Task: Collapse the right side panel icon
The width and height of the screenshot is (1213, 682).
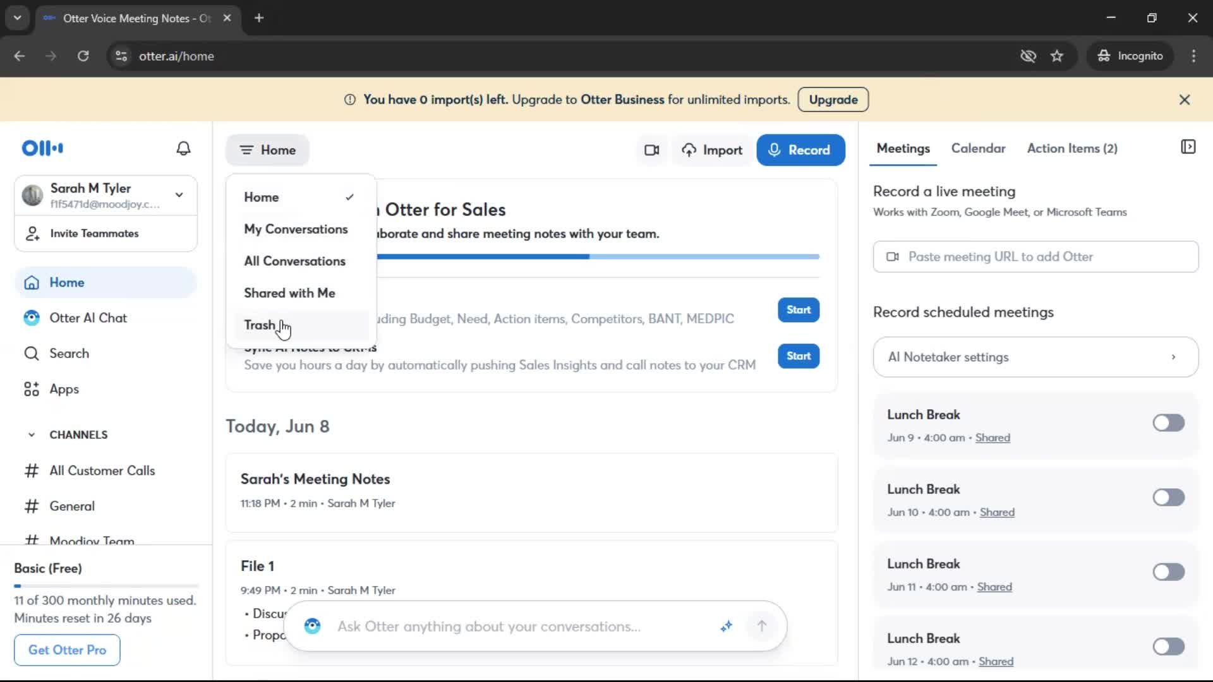Action: [1188, 147]
